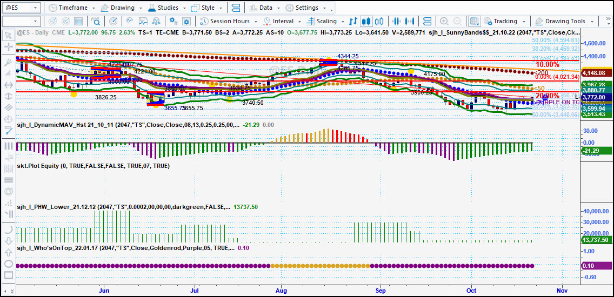Open the @ES symbol combo box
This screenshot has height=297, width=614.
click(21, 8)
